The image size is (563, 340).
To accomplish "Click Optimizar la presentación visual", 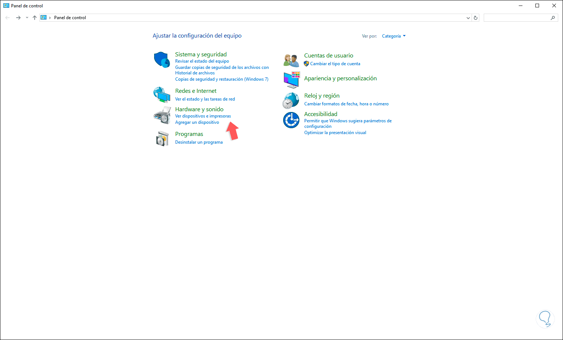I will tap(335, 133).
